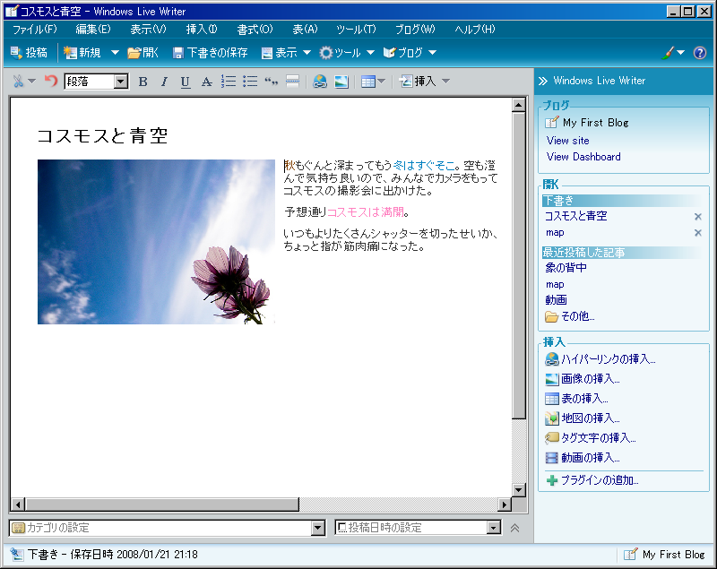This screenshot has width=717, height=569.
Task: Click the vertical scrollbar down arrow
Action: pyautogui.click(x=519, y=490)
